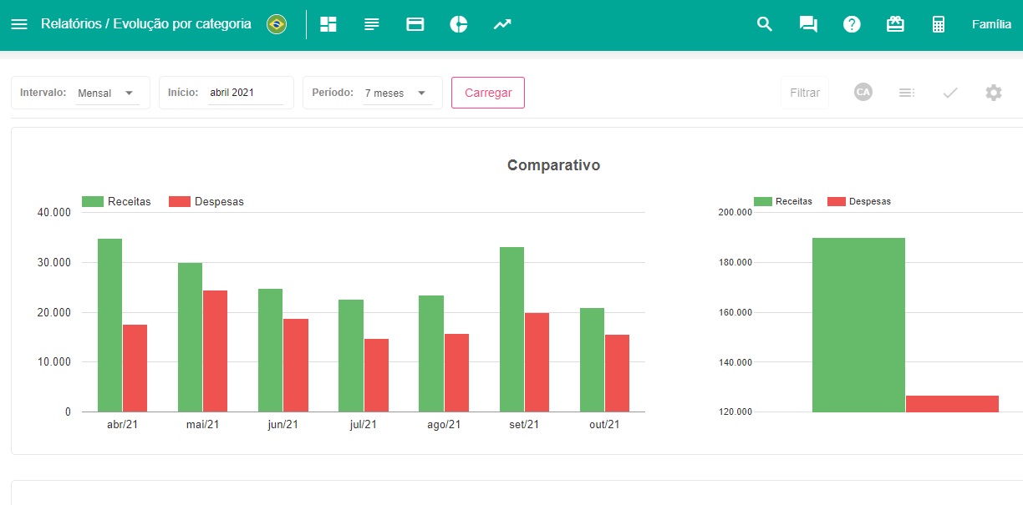Open the pie chart reports icon

(x=459, y=24)
